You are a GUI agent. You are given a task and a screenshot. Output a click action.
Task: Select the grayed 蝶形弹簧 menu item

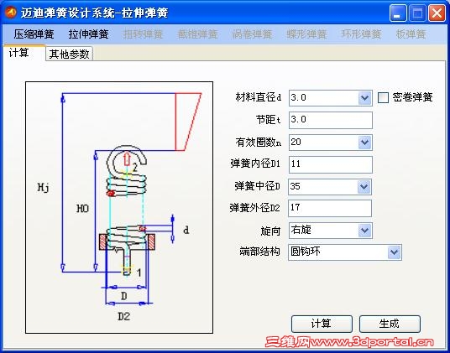(306, 34)
